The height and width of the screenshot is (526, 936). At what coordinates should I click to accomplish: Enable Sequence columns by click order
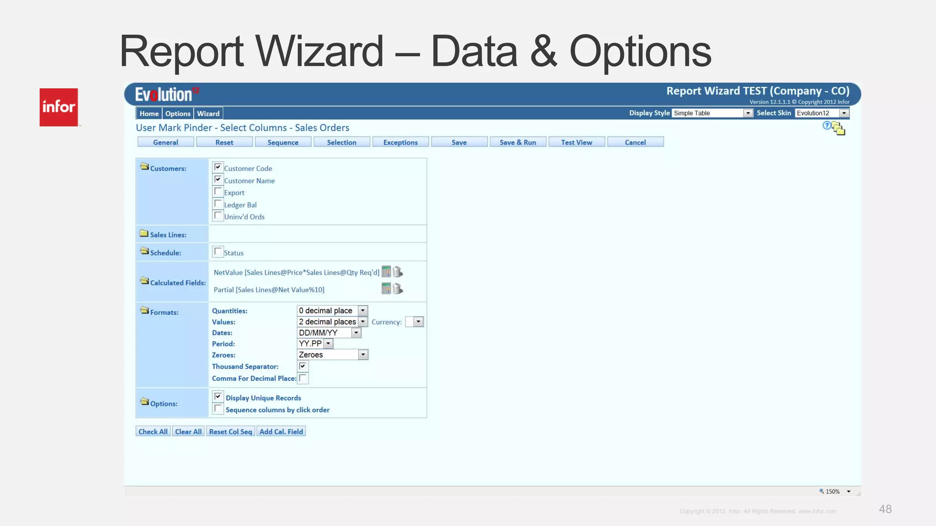point(218,409)
